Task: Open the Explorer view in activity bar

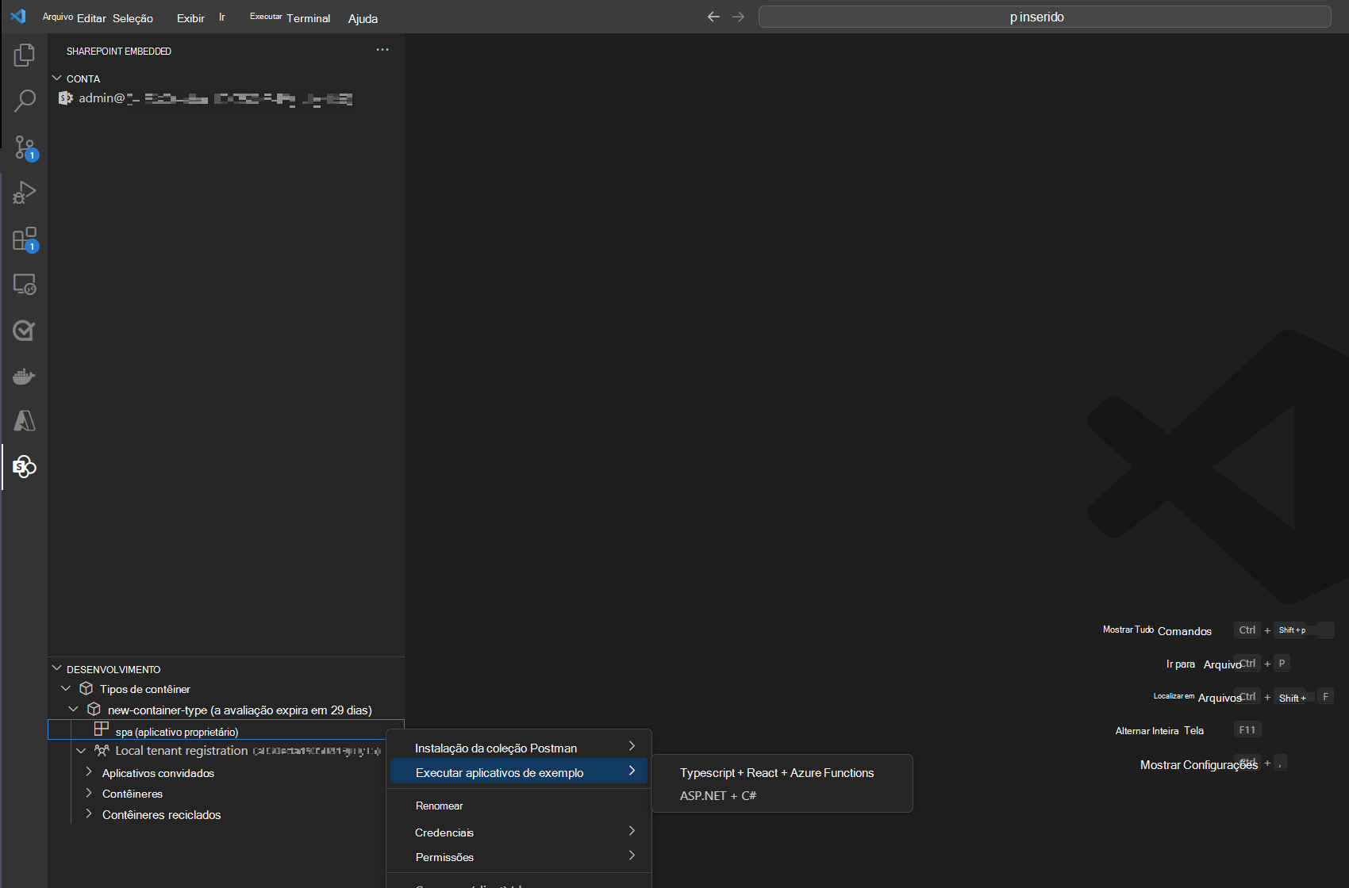Action: click(25, 55)
